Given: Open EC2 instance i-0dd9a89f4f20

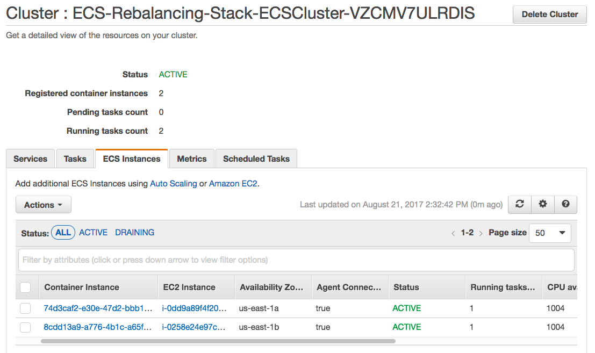Looking at the screenshot, I should (194, 308).
